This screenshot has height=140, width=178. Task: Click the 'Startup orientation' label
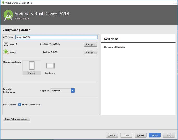[x=12, y=62]
